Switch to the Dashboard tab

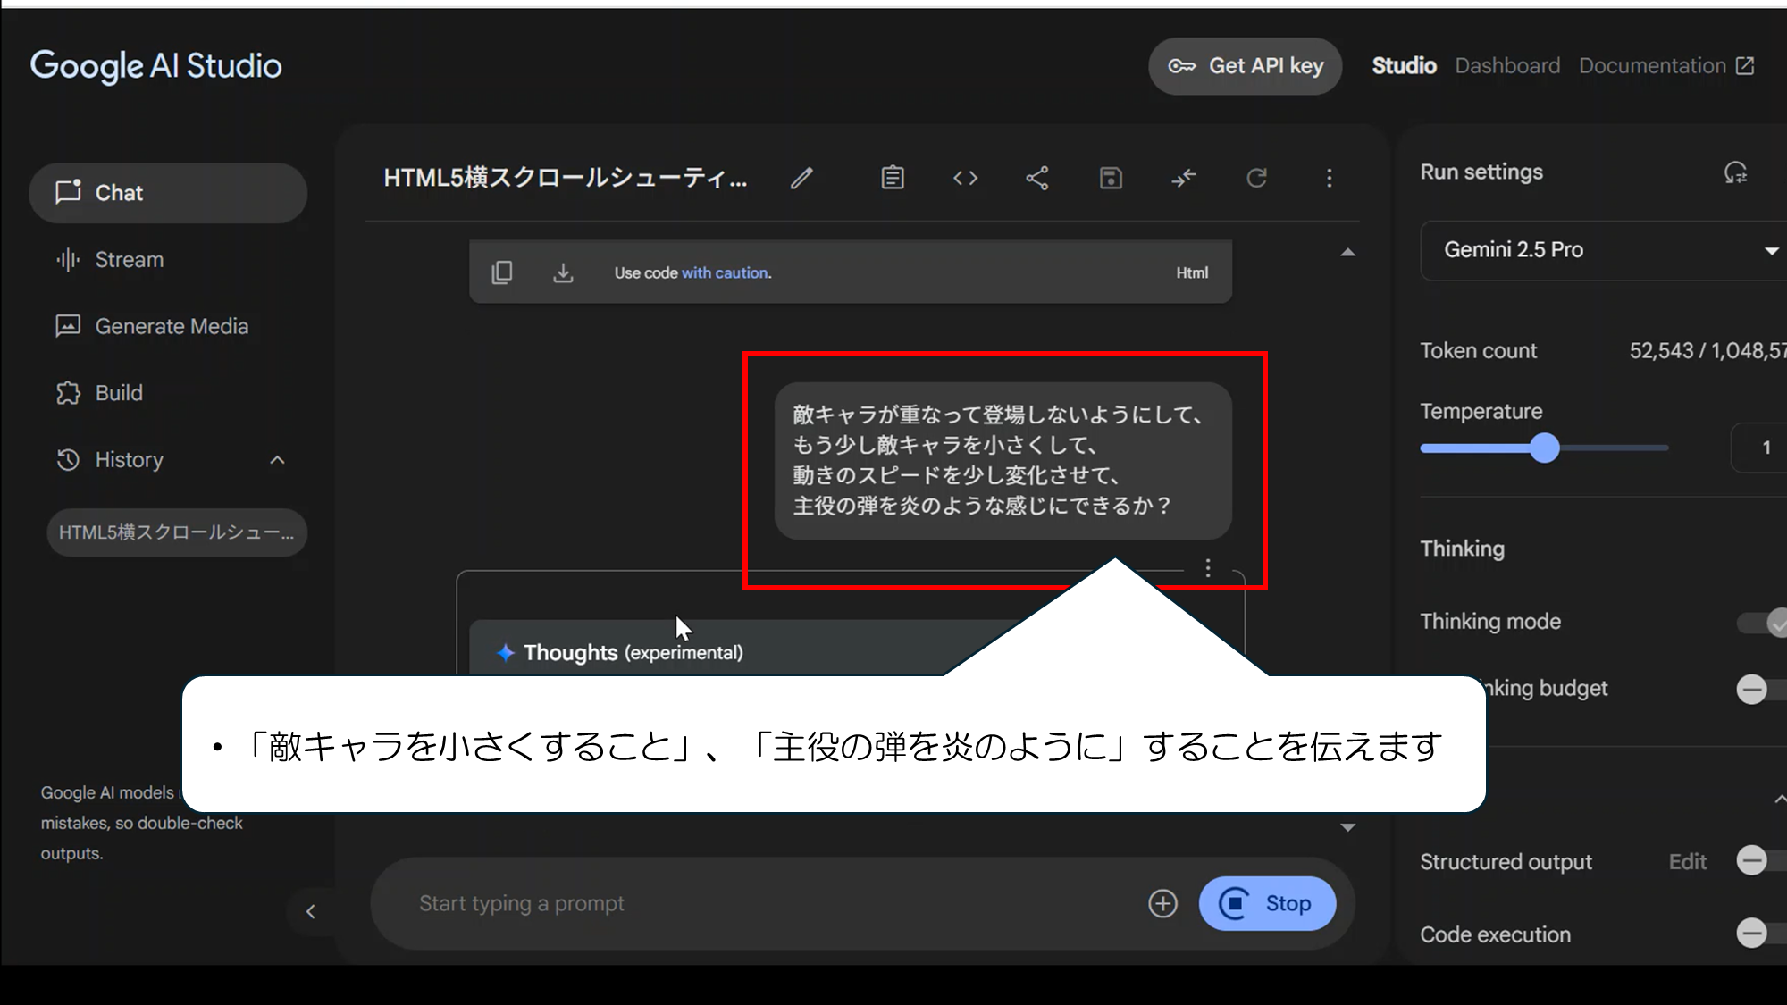[1507, 66]
